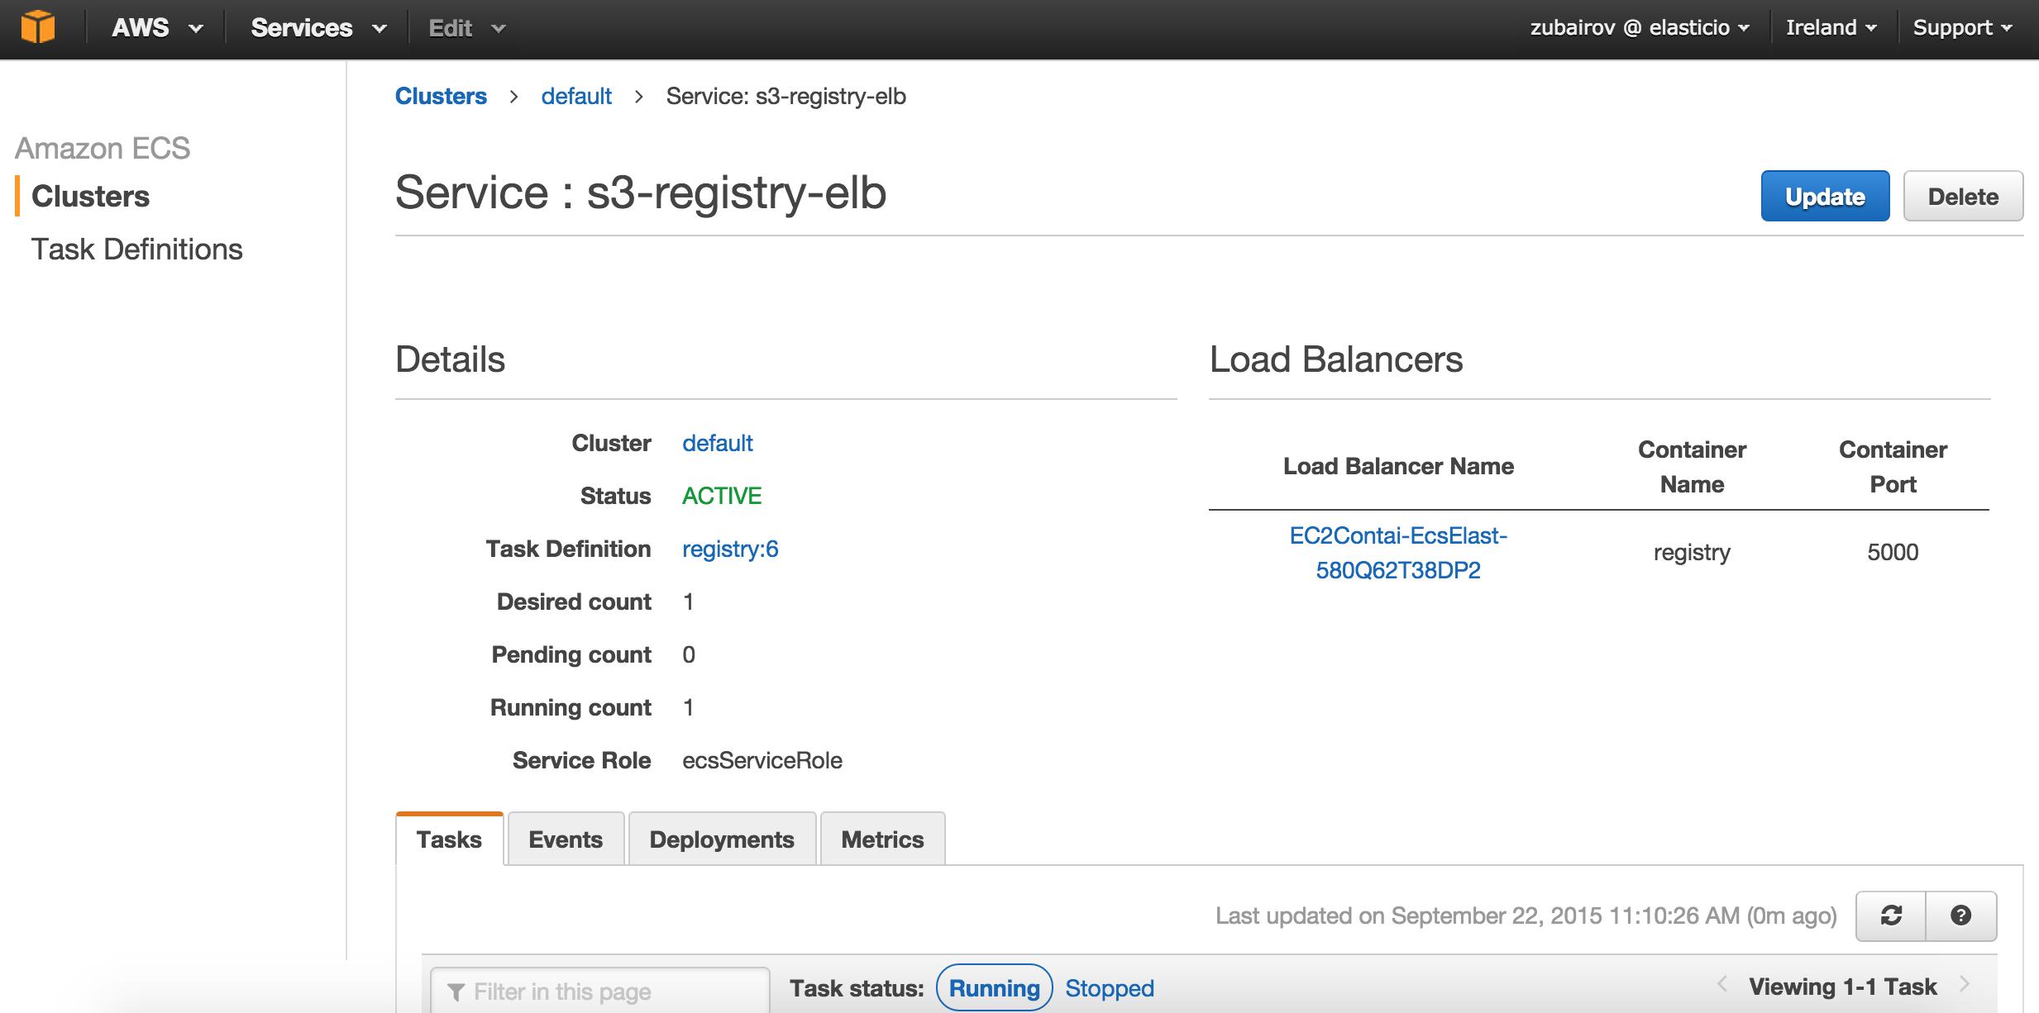The height and width of the screenshot is (1013, 2039).
Task: Open the AWS dropdown menu
Action: point(157,28)
